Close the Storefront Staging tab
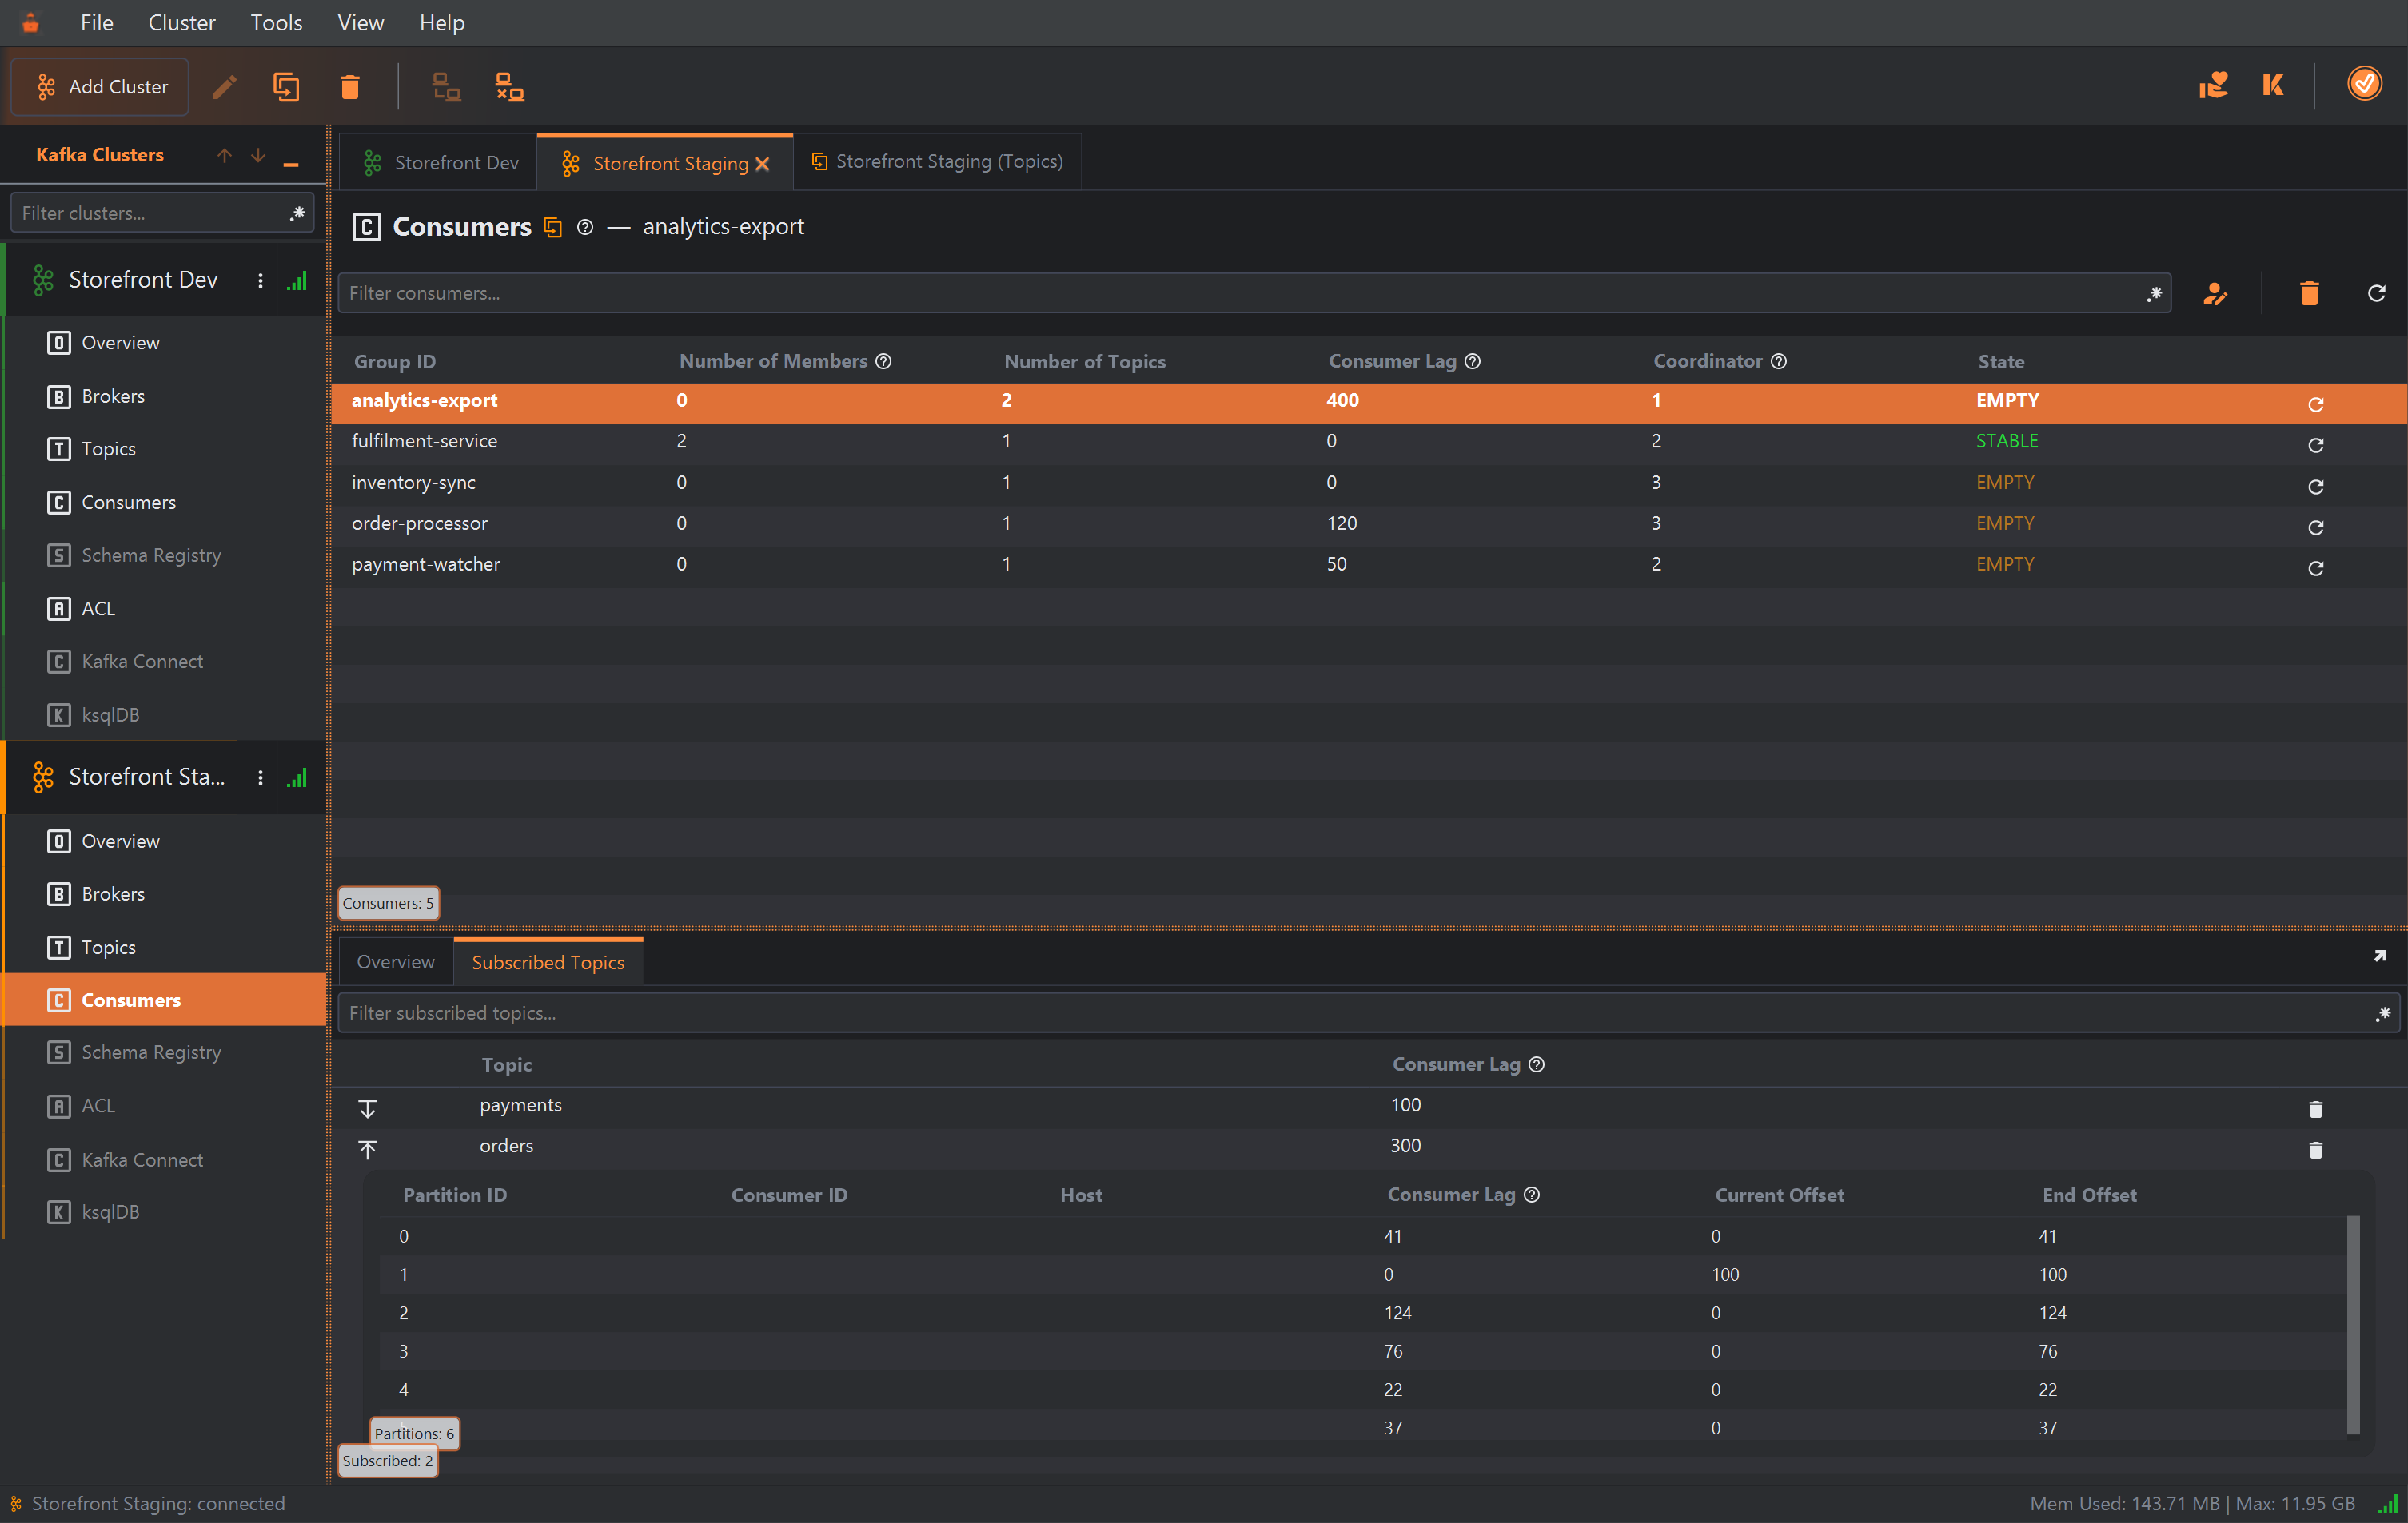 coord(763,164)
